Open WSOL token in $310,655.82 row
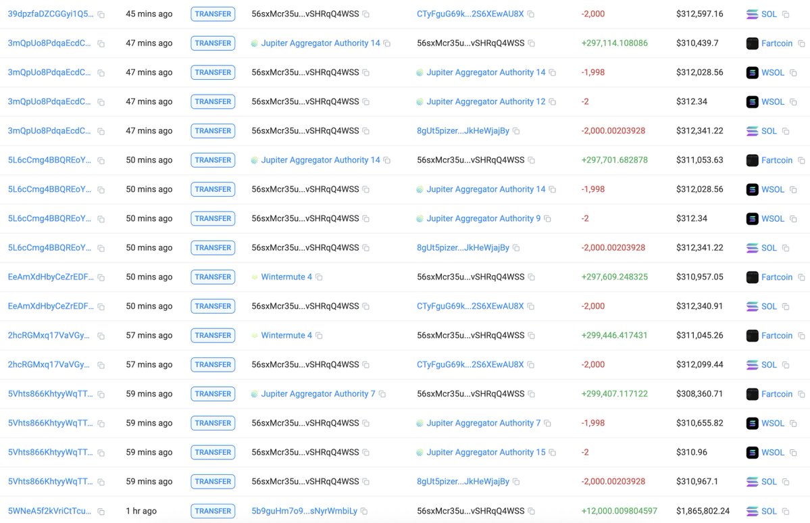This screenshot has height=523, width=810. click(x=773, y=423)
